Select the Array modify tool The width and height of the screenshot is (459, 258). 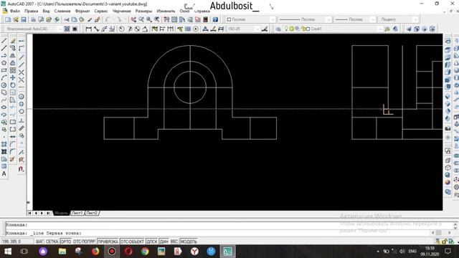[13, 70]
